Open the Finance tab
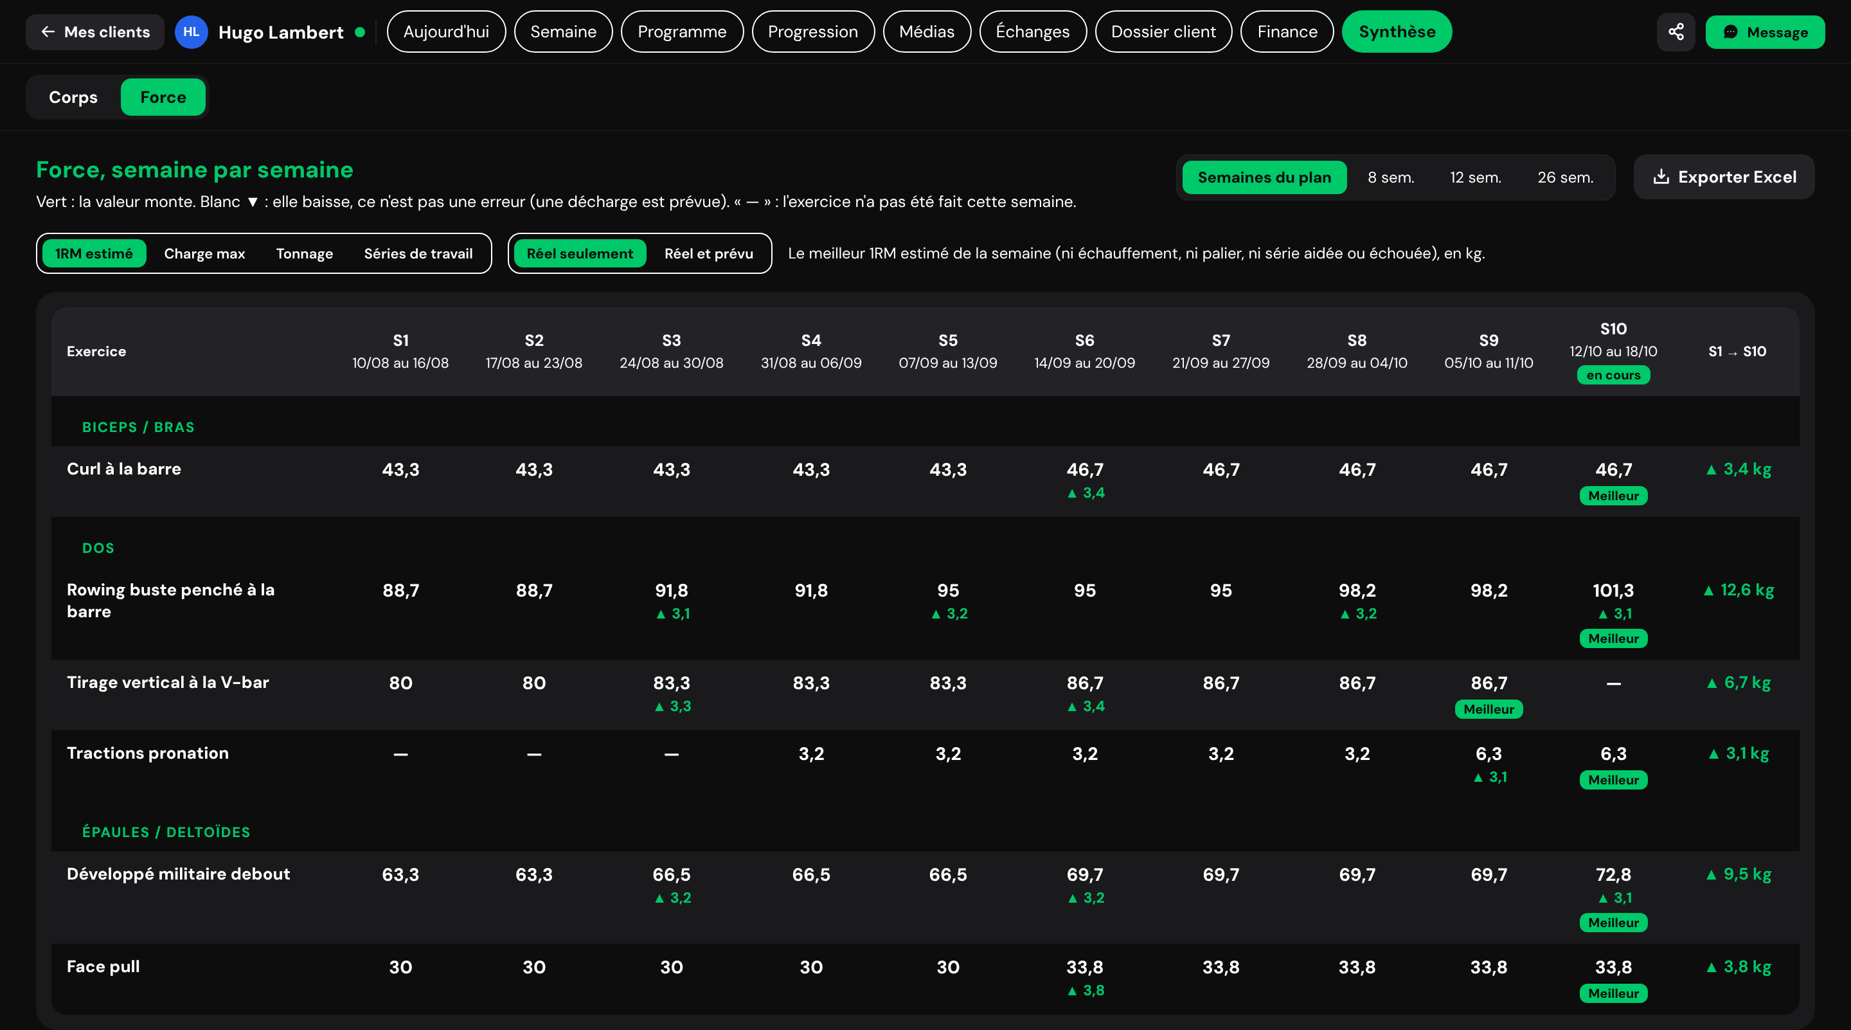Image resolution: width=1851 pixels, height=1030 pixels. pos(1287,32)
